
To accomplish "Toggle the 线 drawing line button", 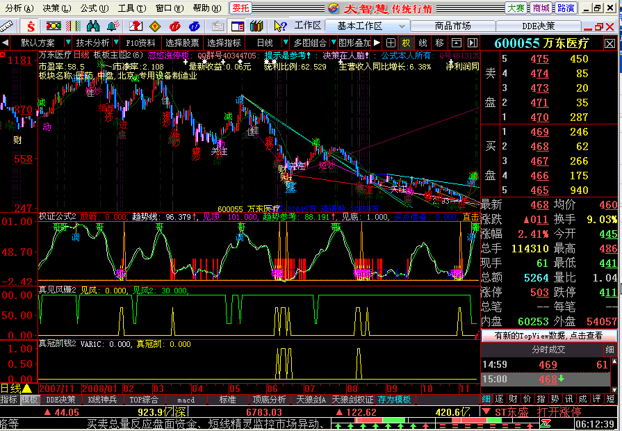I will 423,42.
